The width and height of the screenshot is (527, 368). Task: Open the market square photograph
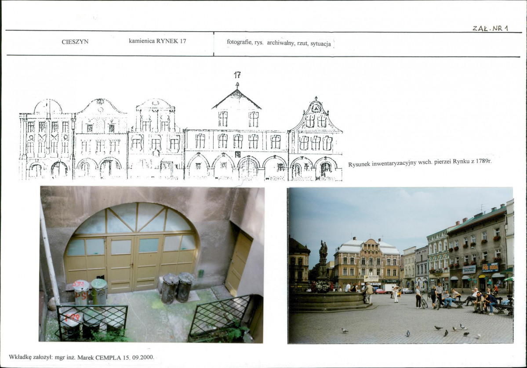(400, 266)
